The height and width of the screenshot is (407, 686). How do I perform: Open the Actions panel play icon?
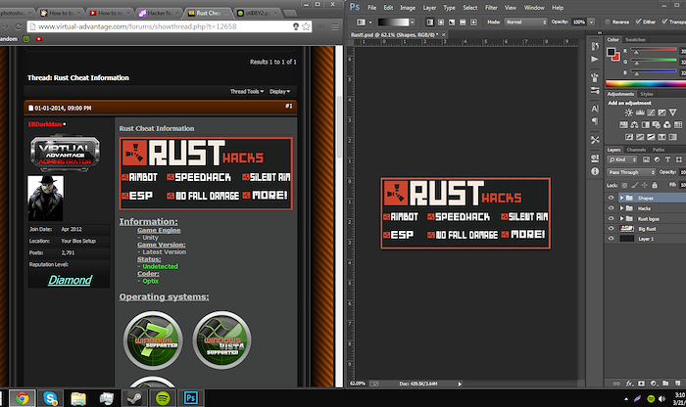(x=595, y=59)
